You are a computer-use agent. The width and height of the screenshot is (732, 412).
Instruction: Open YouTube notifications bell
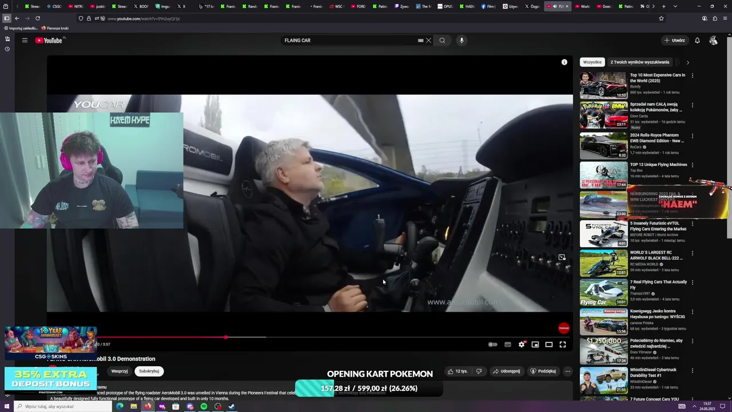pyautogui.click(x=697, y=41)
